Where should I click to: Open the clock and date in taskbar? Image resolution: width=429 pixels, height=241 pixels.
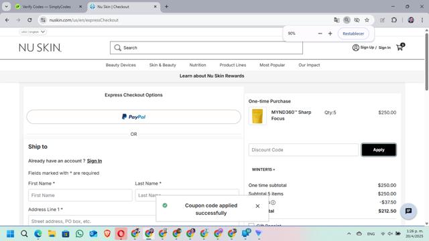(x=414, y=234)
